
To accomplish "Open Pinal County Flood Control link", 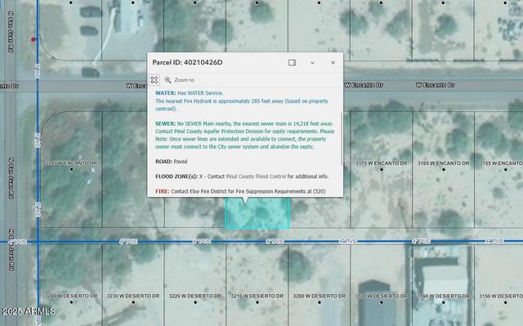I will 256,176.
